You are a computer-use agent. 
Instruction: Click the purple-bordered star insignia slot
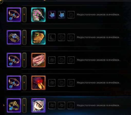click(x=52, y=15)
